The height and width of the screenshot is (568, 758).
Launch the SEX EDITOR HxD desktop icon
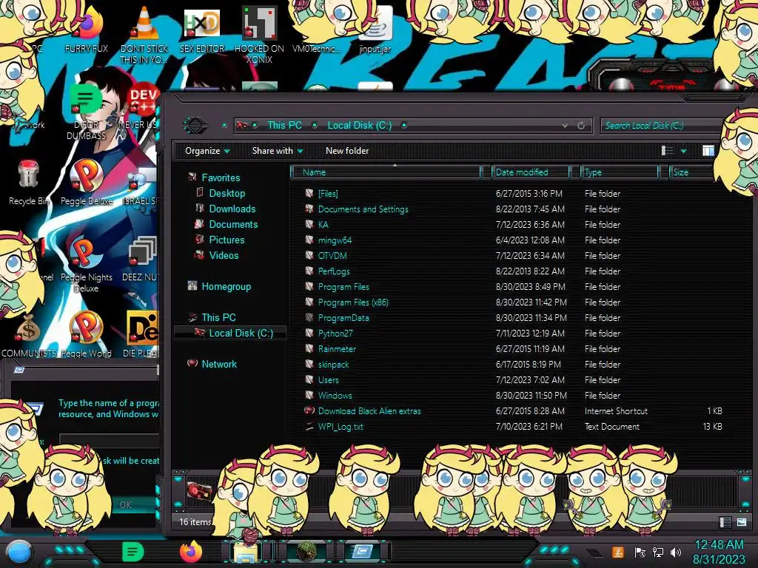pyautogui.click(x=202, y=30)
